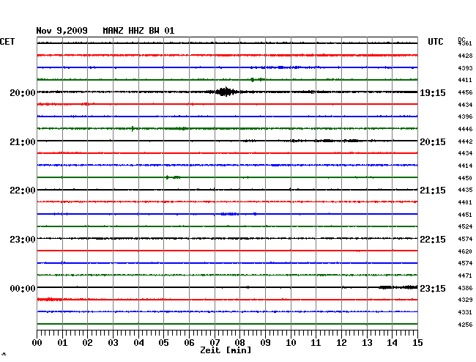Select the 22:00 CET time label
Image resolution: width=476 pixels, height=362 pixels.
[22, 191]
